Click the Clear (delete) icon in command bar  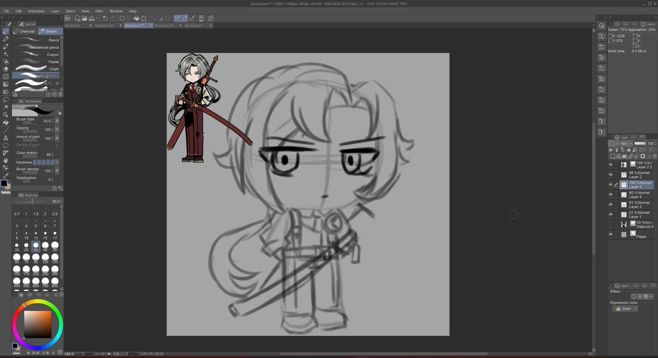coord(121,18)
